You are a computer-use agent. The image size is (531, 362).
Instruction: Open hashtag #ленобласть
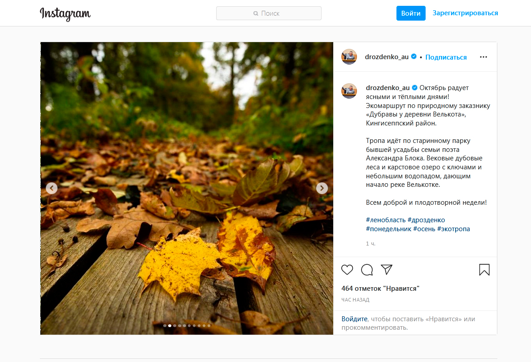coord(386,220)
